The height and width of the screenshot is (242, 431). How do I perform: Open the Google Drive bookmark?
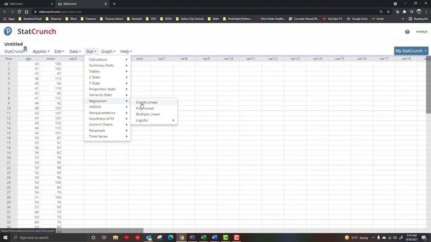[357, 19]
